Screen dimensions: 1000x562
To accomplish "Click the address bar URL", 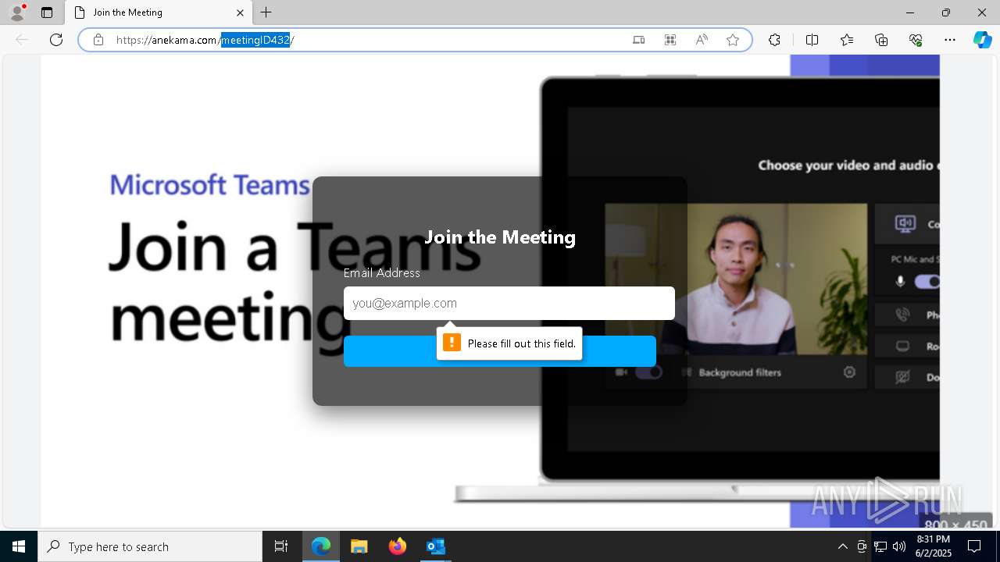I will click(205, 40).
